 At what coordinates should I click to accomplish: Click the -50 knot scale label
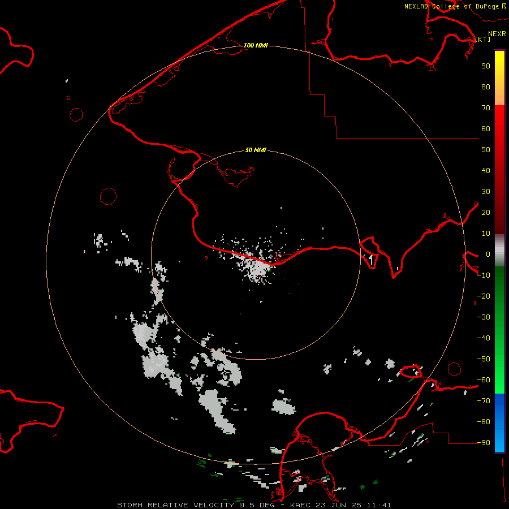pos(484,359)
